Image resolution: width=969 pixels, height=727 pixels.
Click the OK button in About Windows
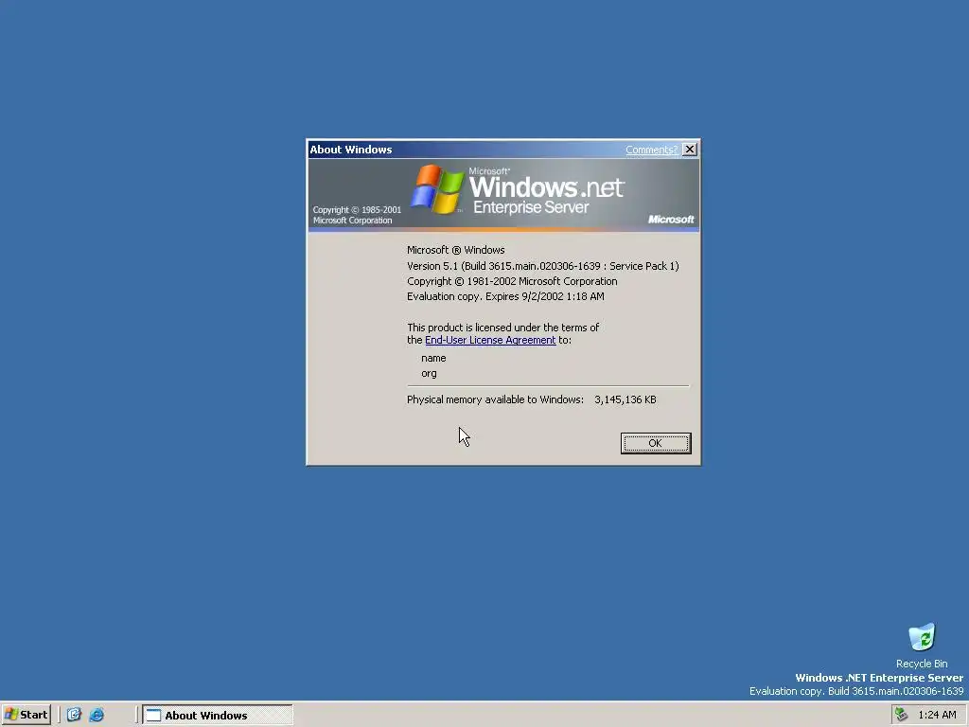(x=656, y=443)
